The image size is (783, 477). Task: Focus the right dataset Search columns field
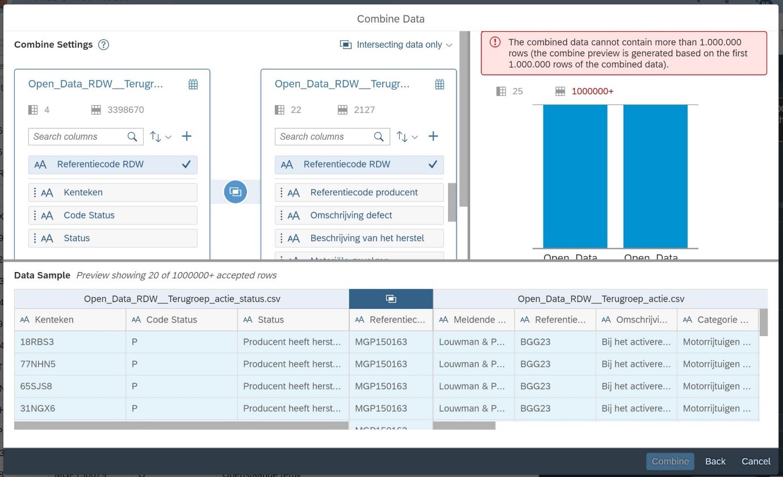[332, 136]
